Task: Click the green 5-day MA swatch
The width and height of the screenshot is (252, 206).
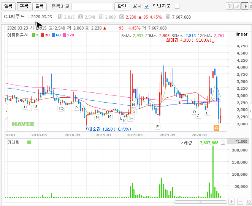Action: 33,35
